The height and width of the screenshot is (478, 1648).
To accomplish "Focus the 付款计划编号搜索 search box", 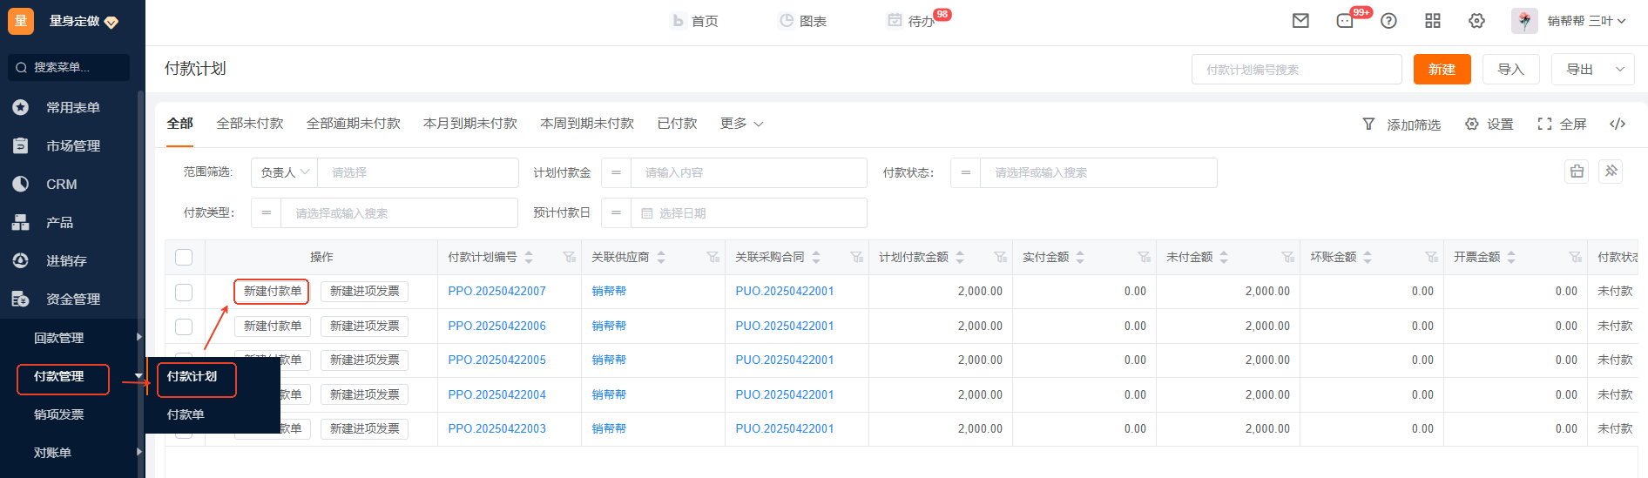I will [x=1296, y=69].
